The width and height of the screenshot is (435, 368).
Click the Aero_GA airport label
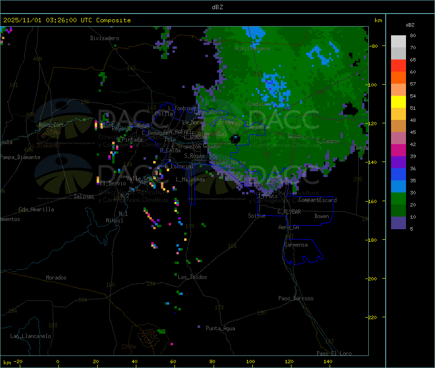[289, 227]
